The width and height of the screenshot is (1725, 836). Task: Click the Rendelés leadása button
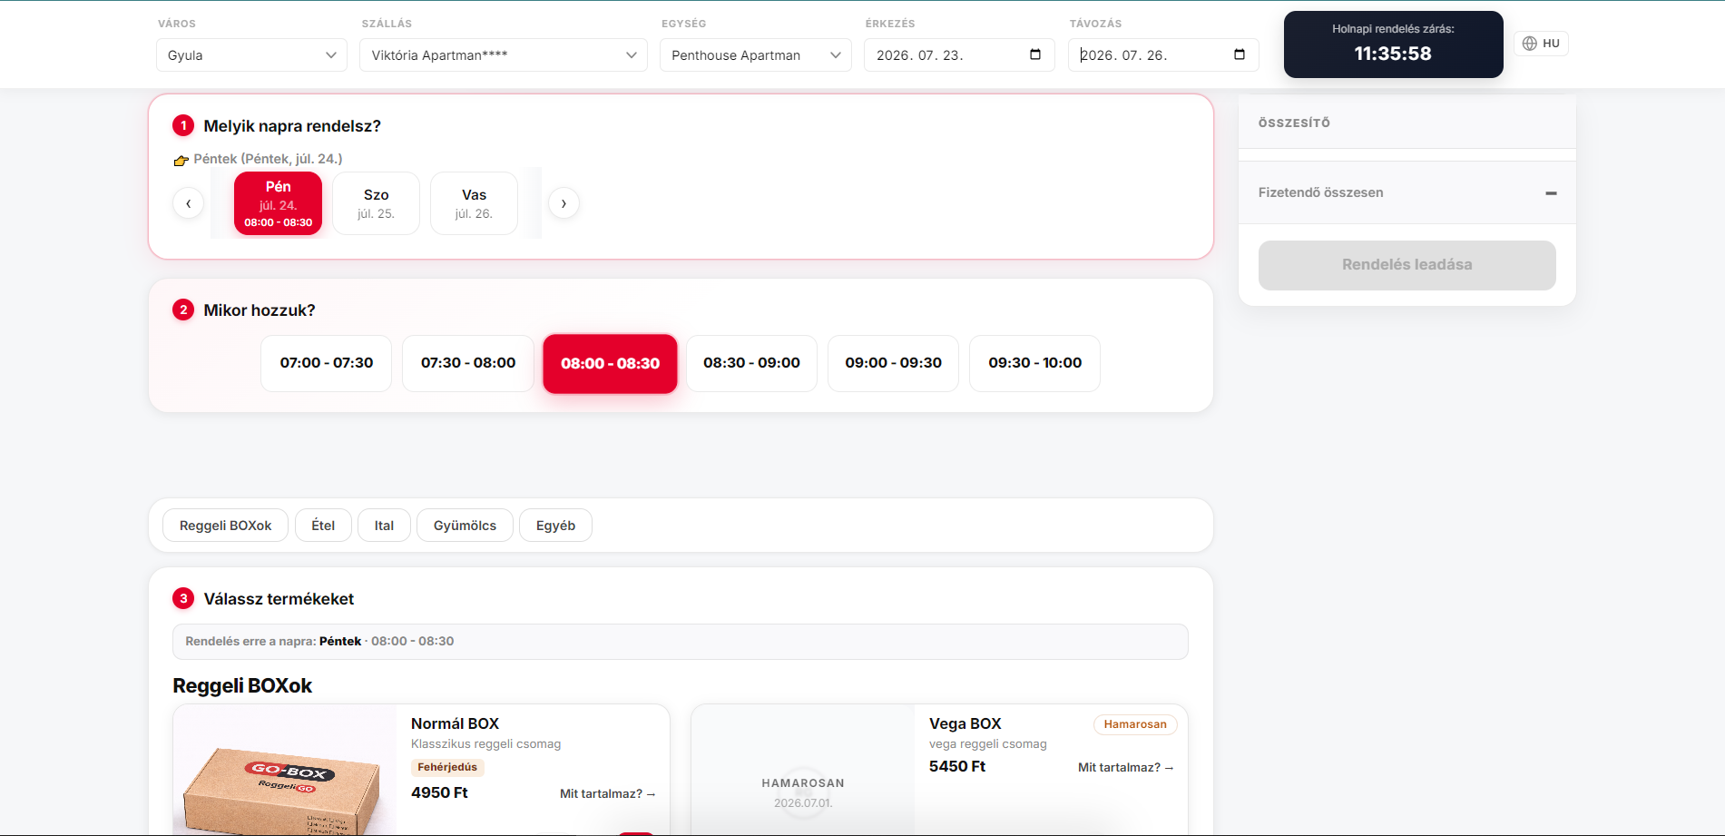click(1406, 265)
